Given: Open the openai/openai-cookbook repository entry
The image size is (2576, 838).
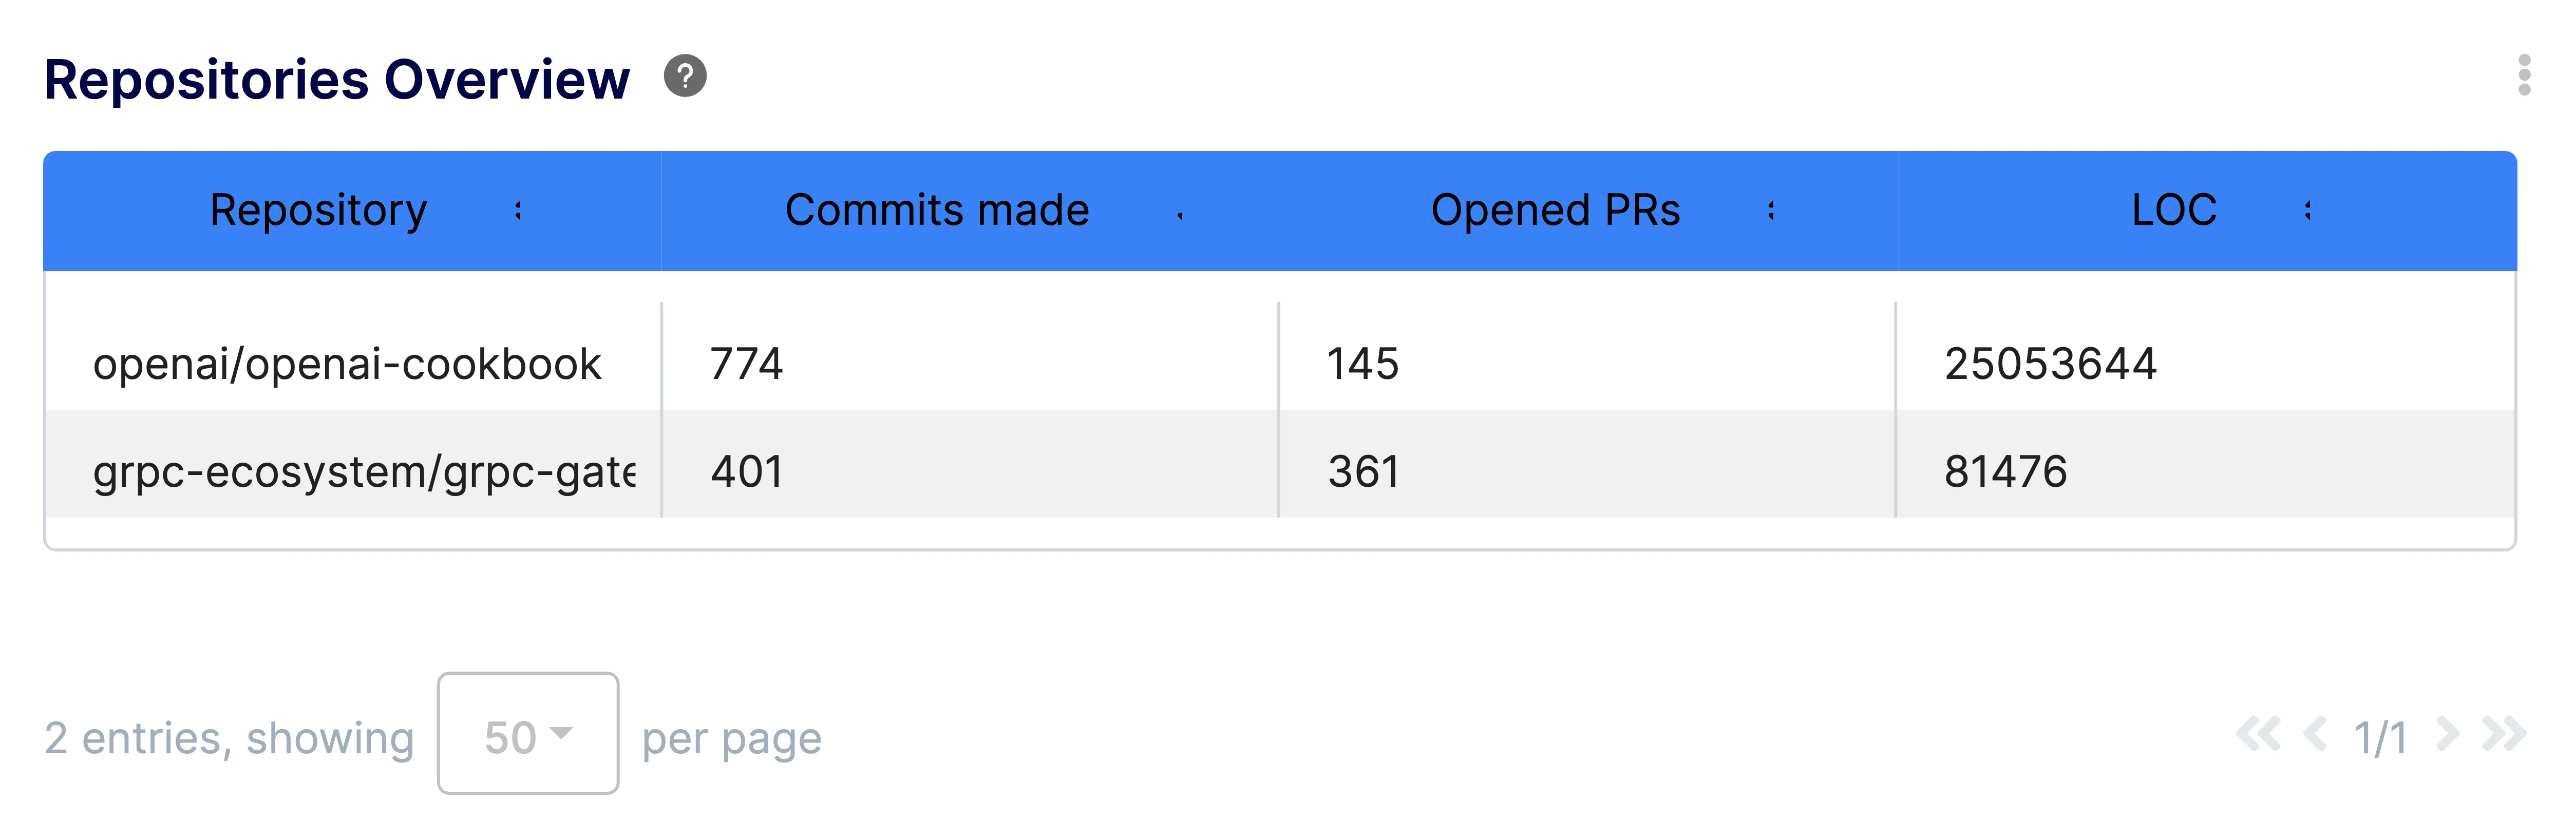Looking at the screenshot, I should click(348, 365).
